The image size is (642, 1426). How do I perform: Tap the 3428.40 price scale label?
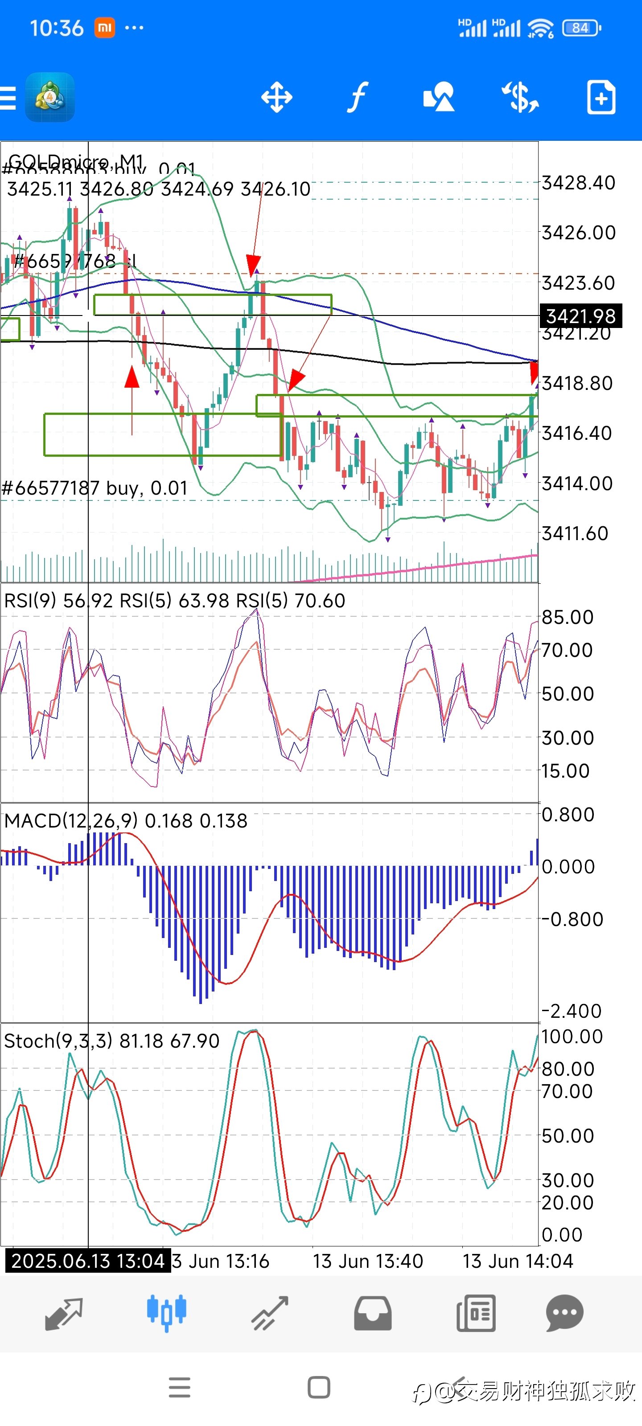tap(578, 183)
